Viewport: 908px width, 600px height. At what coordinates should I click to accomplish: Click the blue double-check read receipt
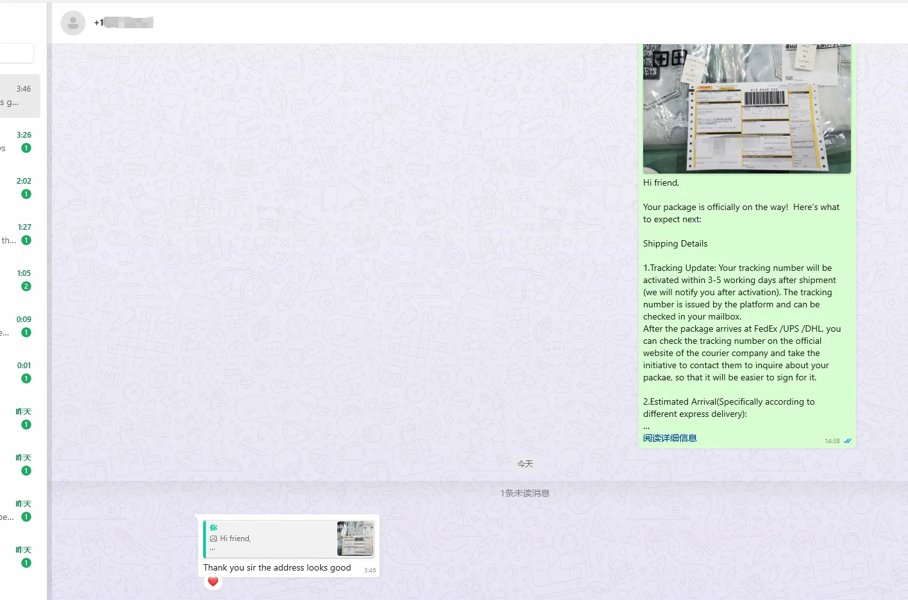click(847, 441)
